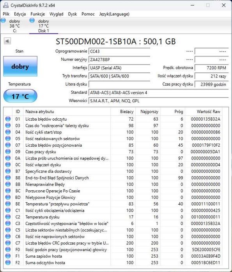
Task: Click the Nazwa atrybutu column header
Action: pos(67,112)
